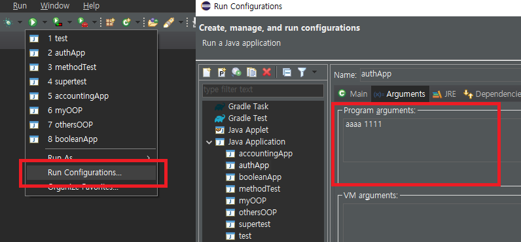Click Collapse All icon in configurations toolbar
The image size is (521, 242).
pos(287,72)
